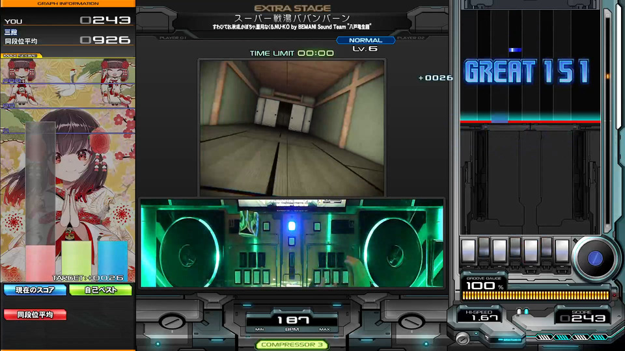Click the BEMANI Sound Team artist line
Image resolution: width=625 pixels, height=351 pixels.
point(292,27)
